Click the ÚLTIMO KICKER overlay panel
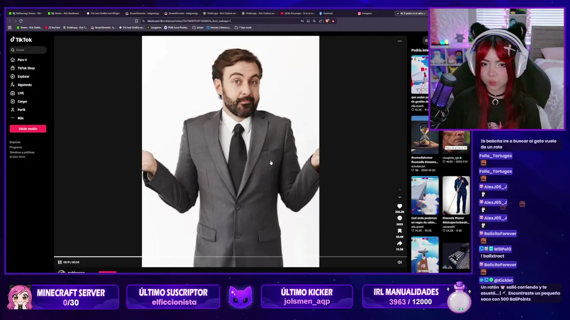Viewport: 570px width, 320px height. (306, 297)
